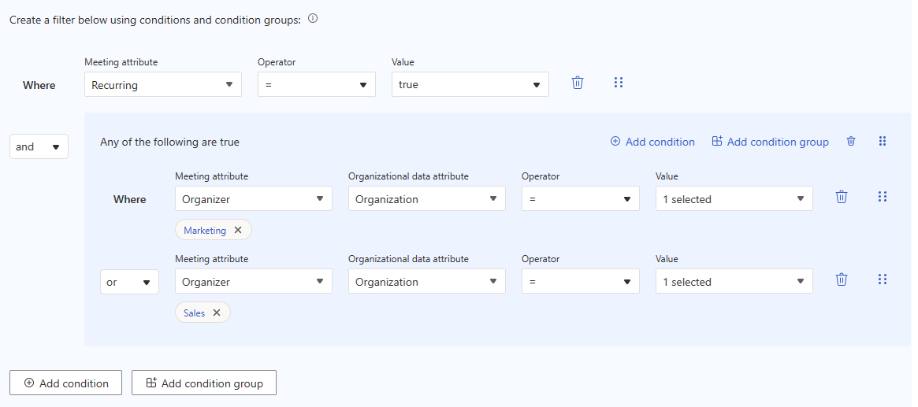Remove the Marketing tag chip

click(238, 231)
